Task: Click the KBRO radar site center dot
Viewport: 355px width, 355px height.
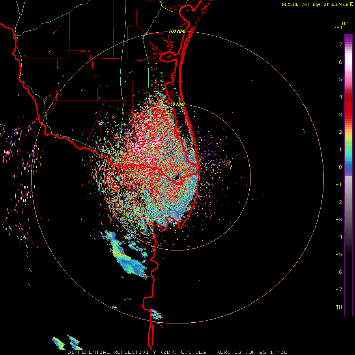Action: point(177,177)
